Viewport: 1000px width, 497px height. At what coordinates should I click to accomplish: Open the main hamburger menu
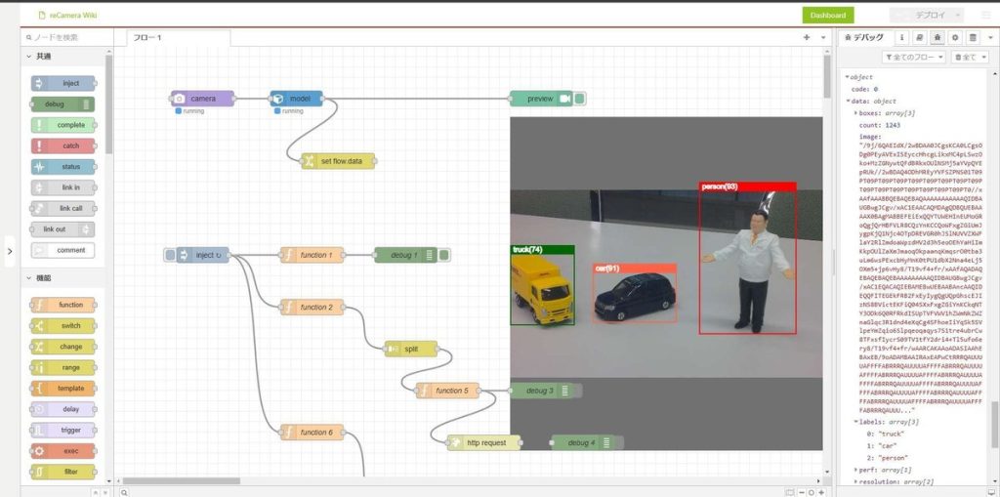[x=986, y=16]
